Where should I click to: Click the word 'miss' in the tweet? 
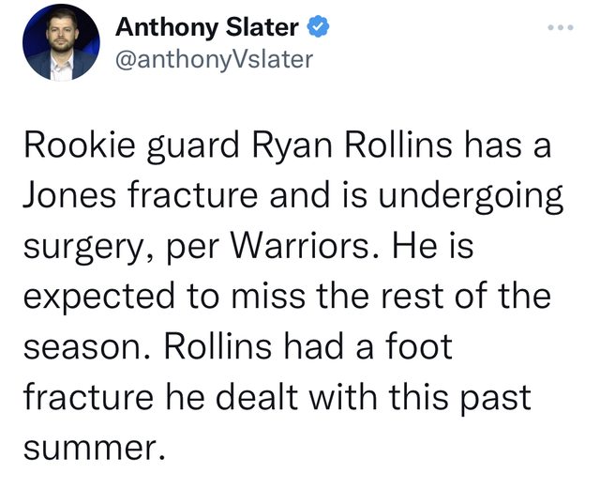click(267, 298)
